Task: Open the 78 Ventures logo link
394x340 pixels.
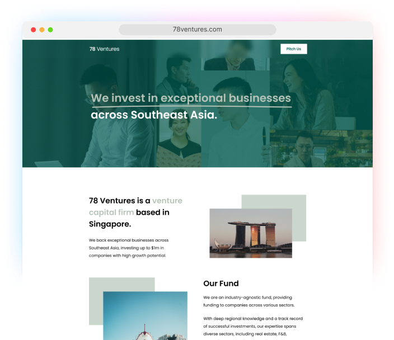Action: pyautogui.click(x=104, y=49)
